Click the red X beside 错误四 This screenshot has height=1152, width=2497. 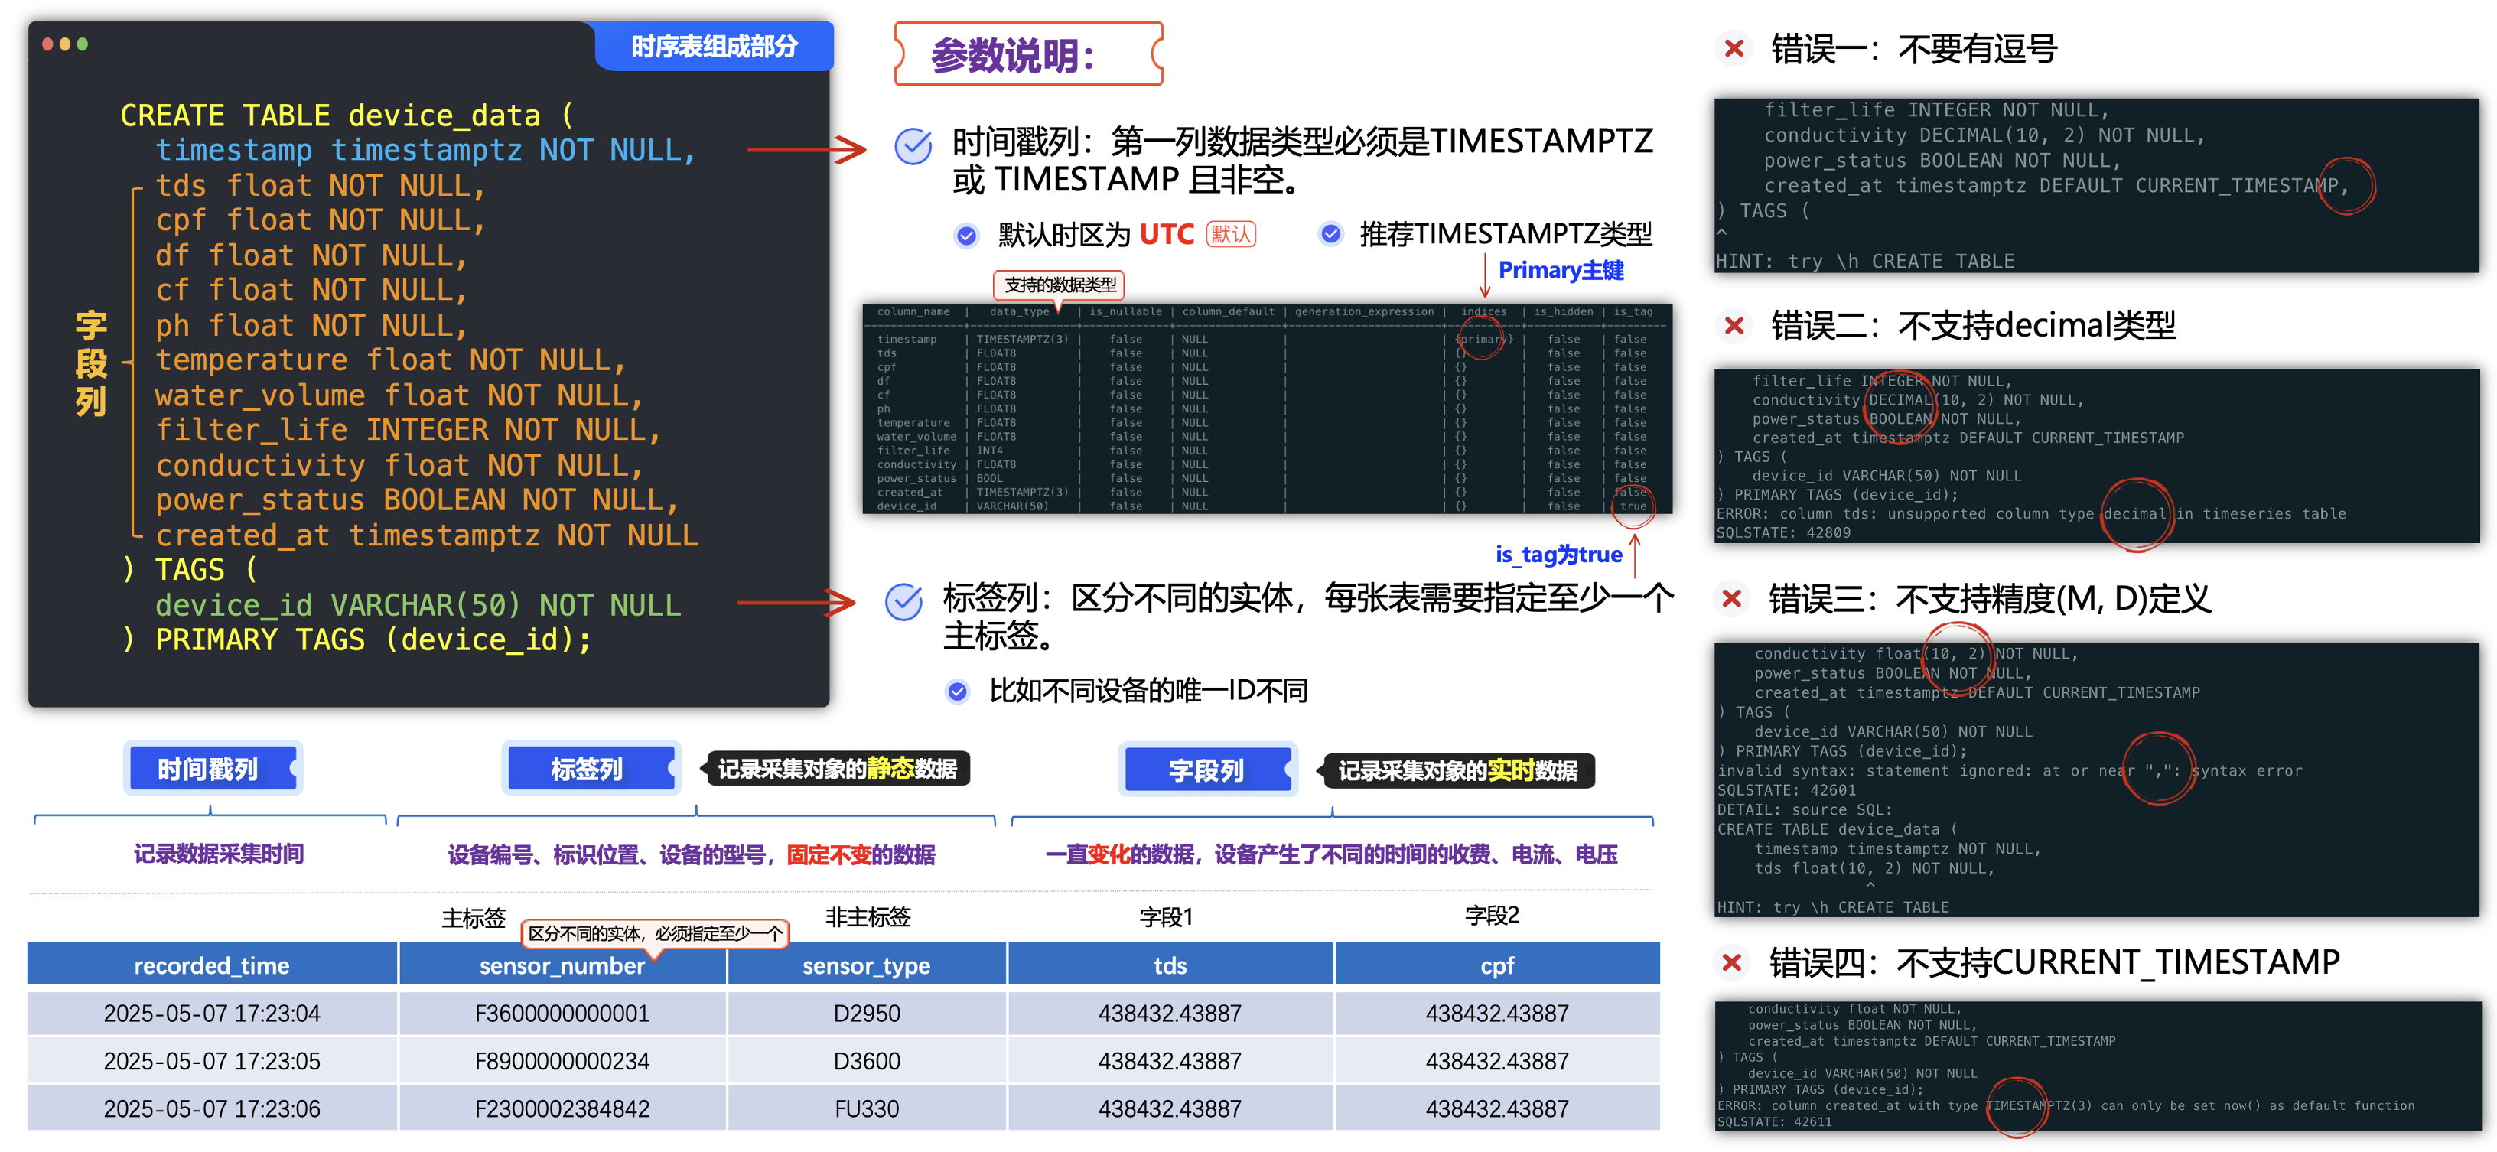click(x=1731, y=962)
